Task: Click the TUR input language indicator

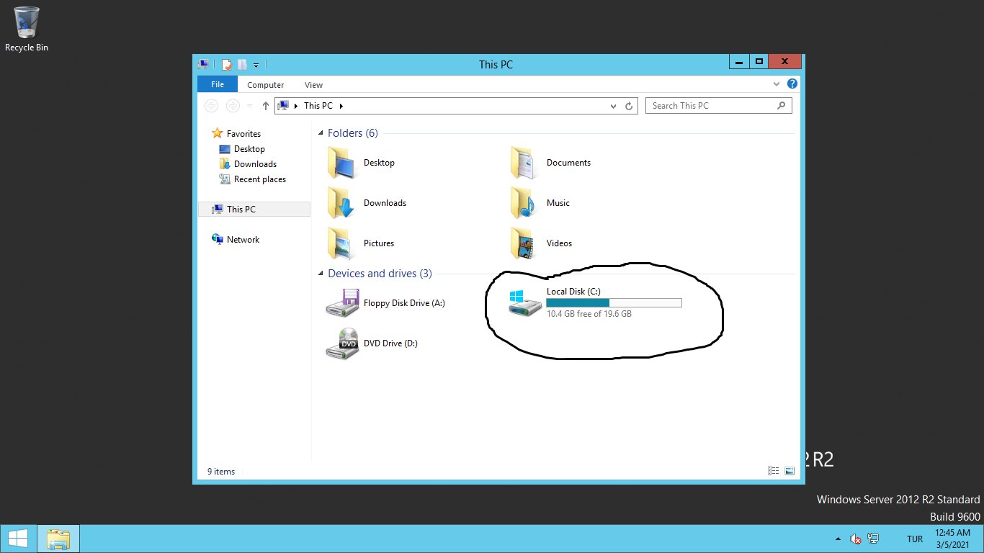Action: [915, 539]
